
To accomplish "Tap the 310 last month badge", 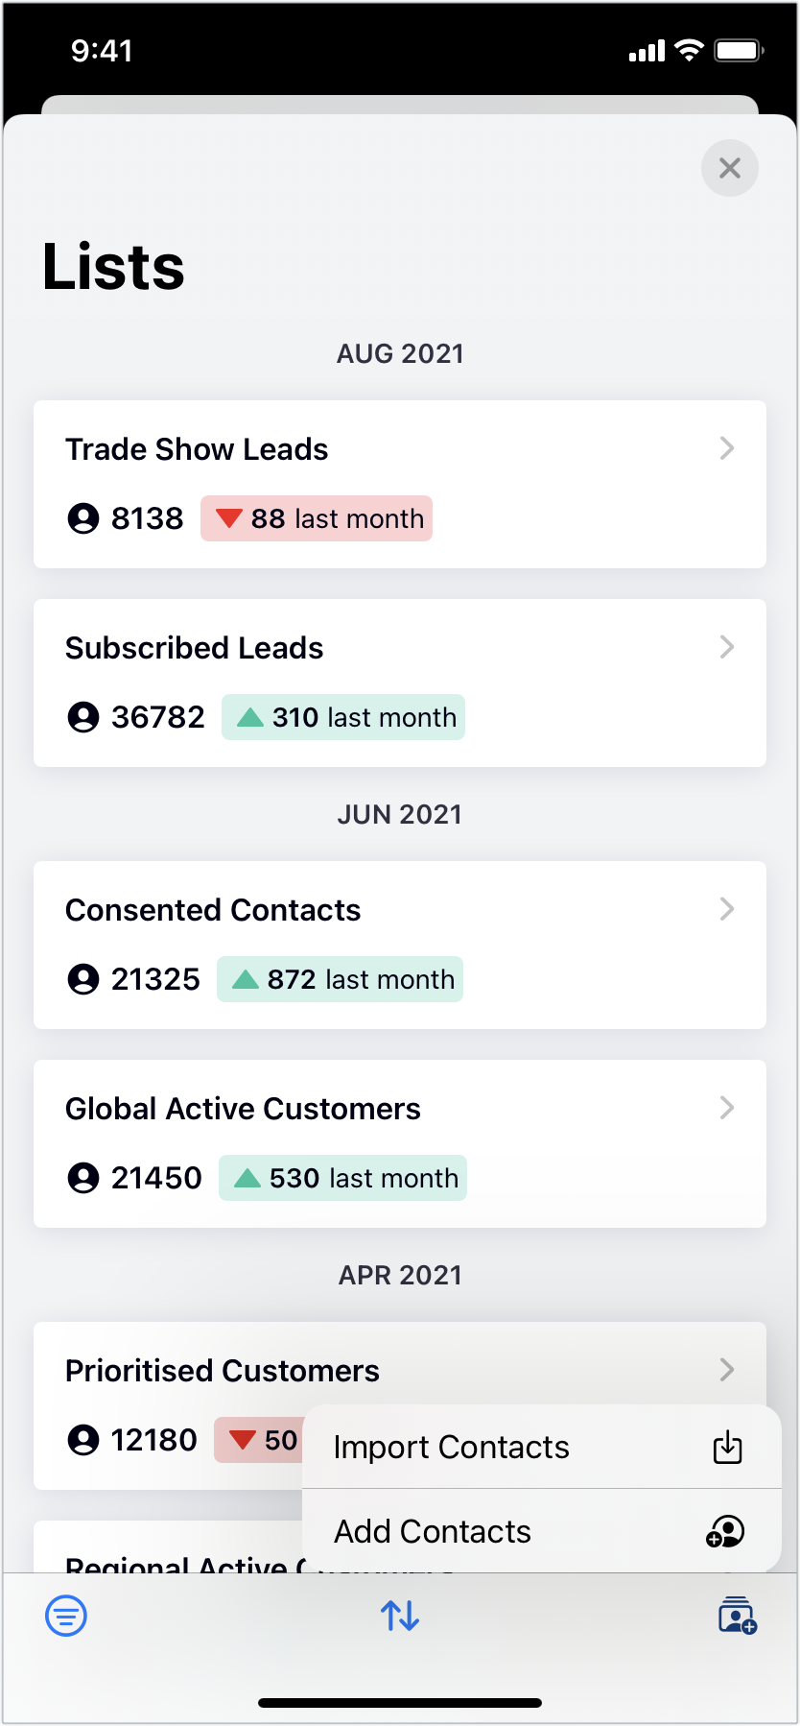I will 343,717.
